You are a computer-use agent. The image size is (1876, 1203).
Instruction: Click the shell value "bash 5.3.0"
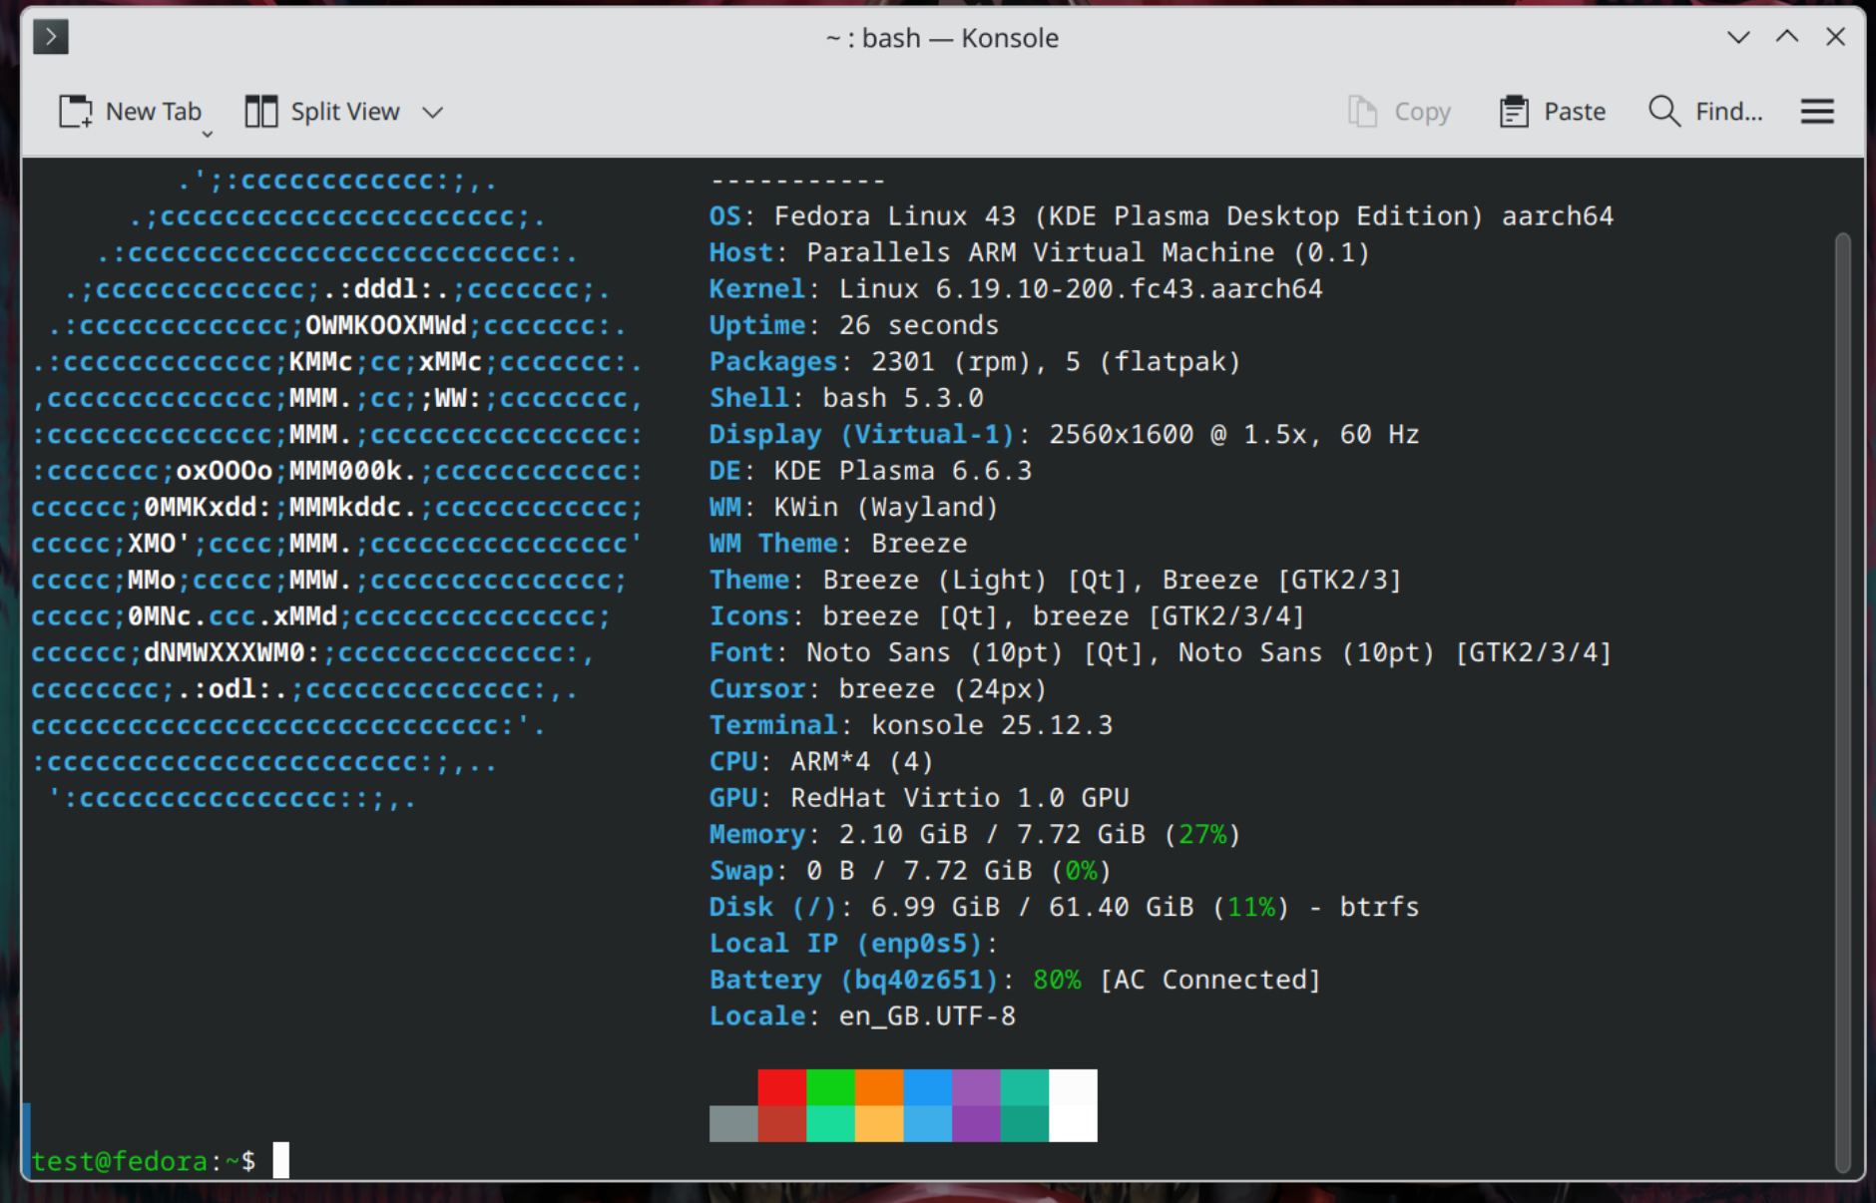tap(903, 398)
